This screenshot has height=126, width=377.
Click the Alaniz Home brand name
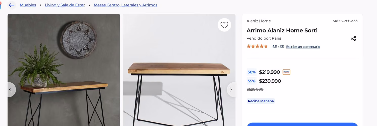tap(258, 21)
